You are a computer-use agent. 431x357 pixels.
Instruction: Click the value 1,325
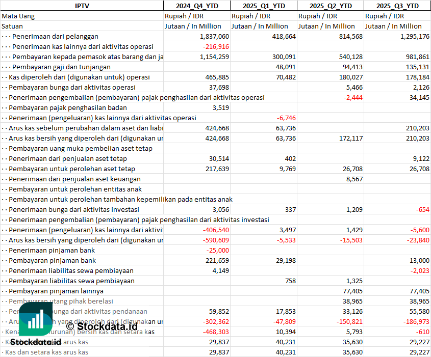354,281
